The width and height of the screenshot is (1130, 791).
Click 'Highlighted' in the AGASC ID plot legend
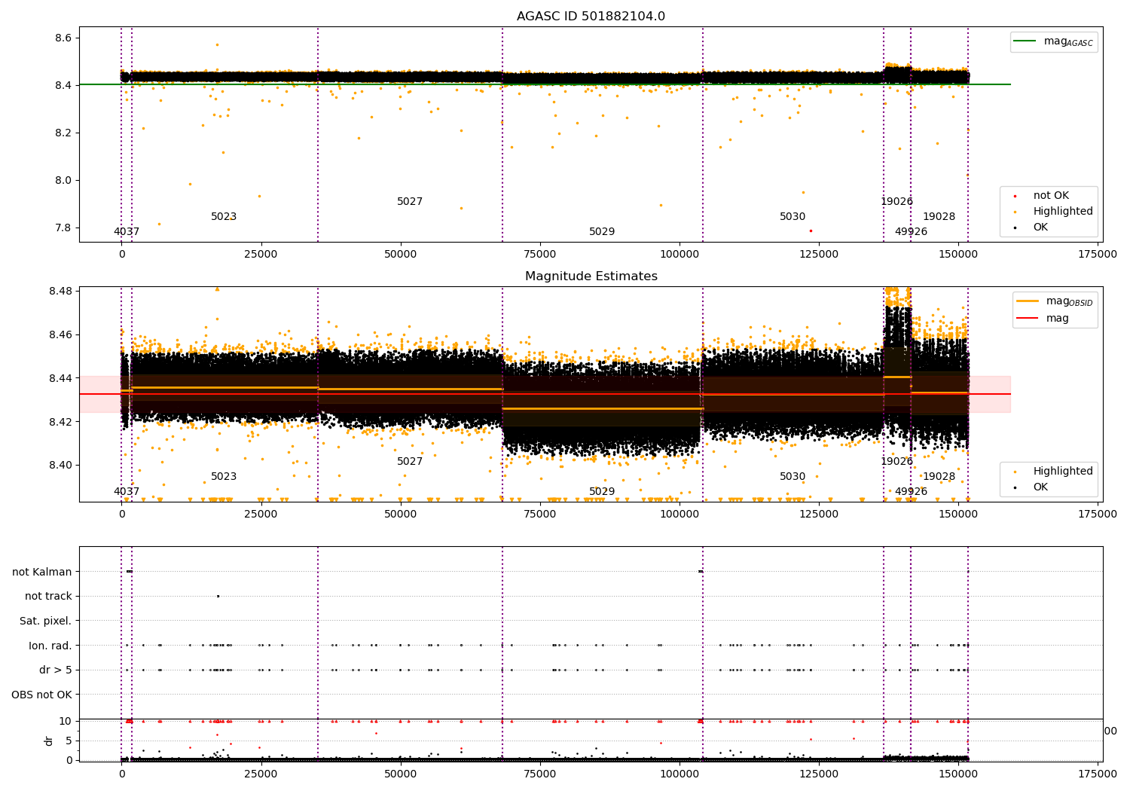pos(1063,211)
